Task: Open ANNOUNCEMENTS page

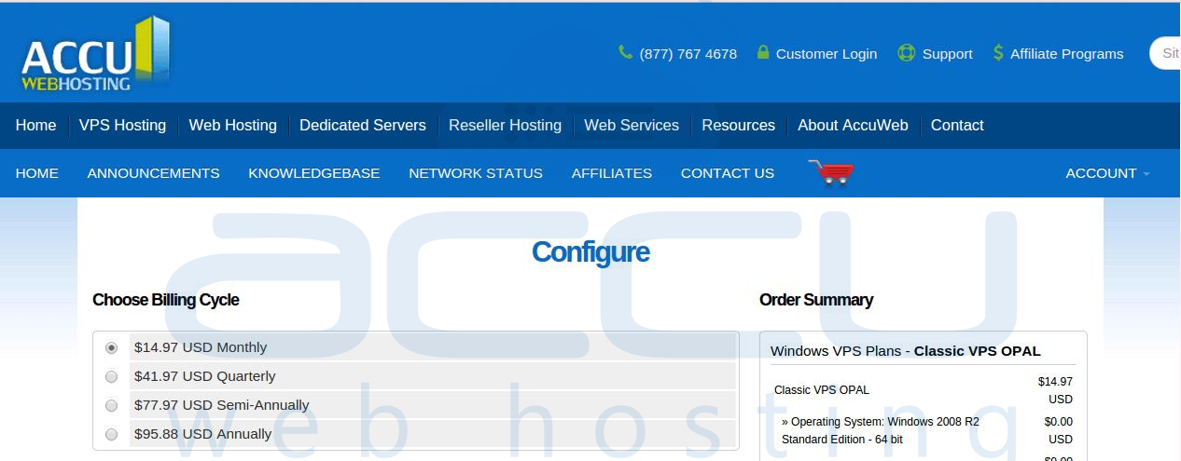Action: (x=154, y=173)
